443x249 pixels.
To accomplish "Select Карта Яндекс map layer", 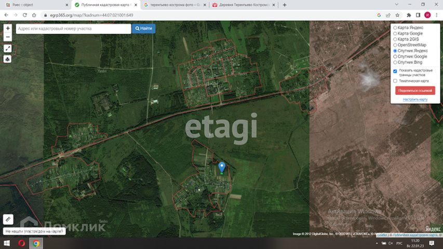I will [x=409, y=27].
